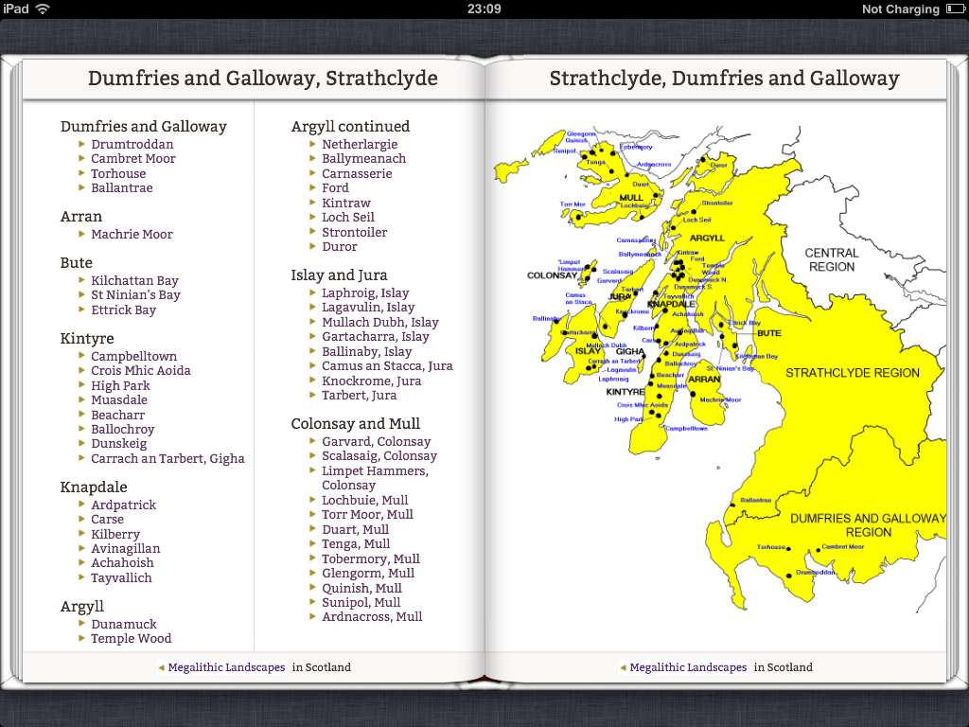Viewport: 969px width, 727px height.
Task: Tap the 23:09 clock in status bar
Action: click(484, 9)
